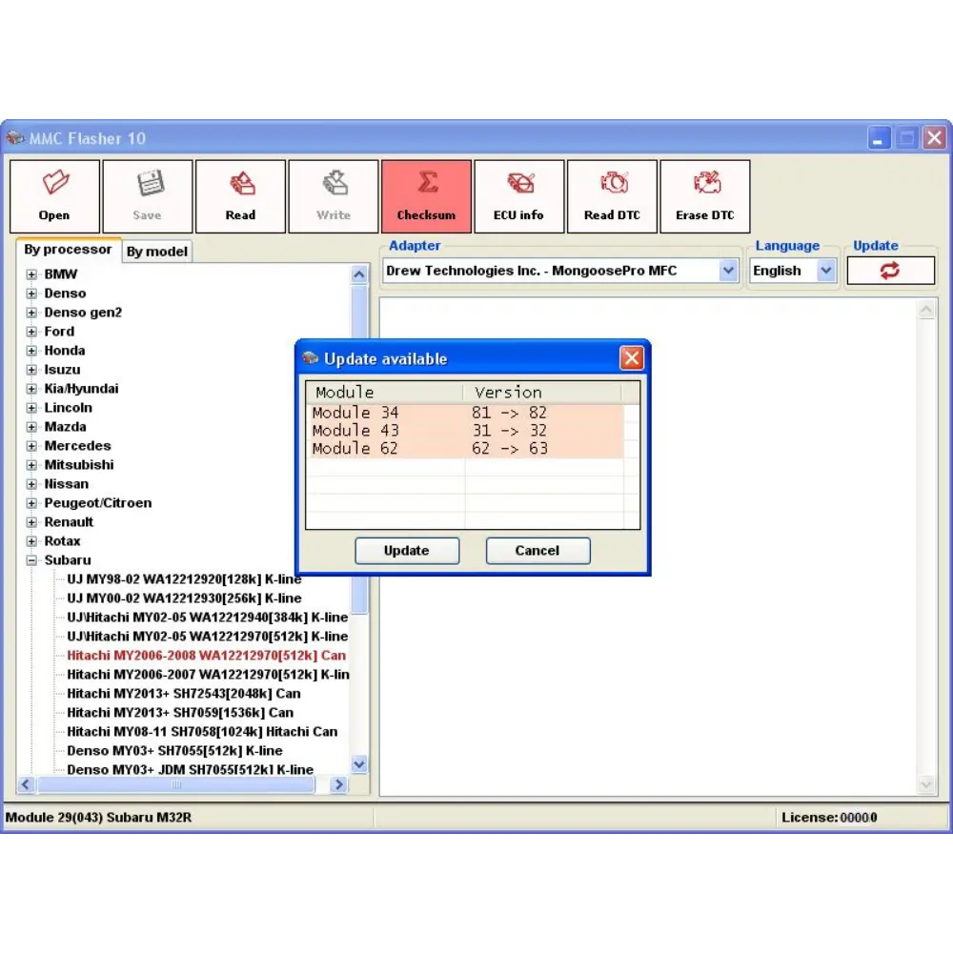The height and width of the screenshot is (953, 953).
Task: Click the Update button in dialog
Action: 407,551
